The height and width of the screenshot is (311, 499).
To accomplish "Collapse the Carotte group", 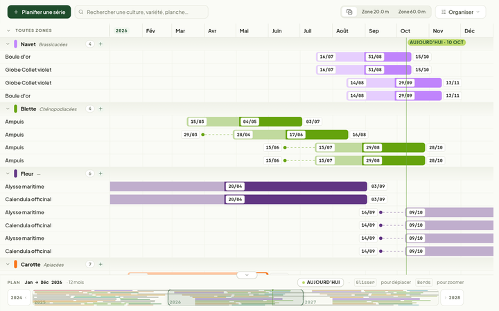I will 8,264.
